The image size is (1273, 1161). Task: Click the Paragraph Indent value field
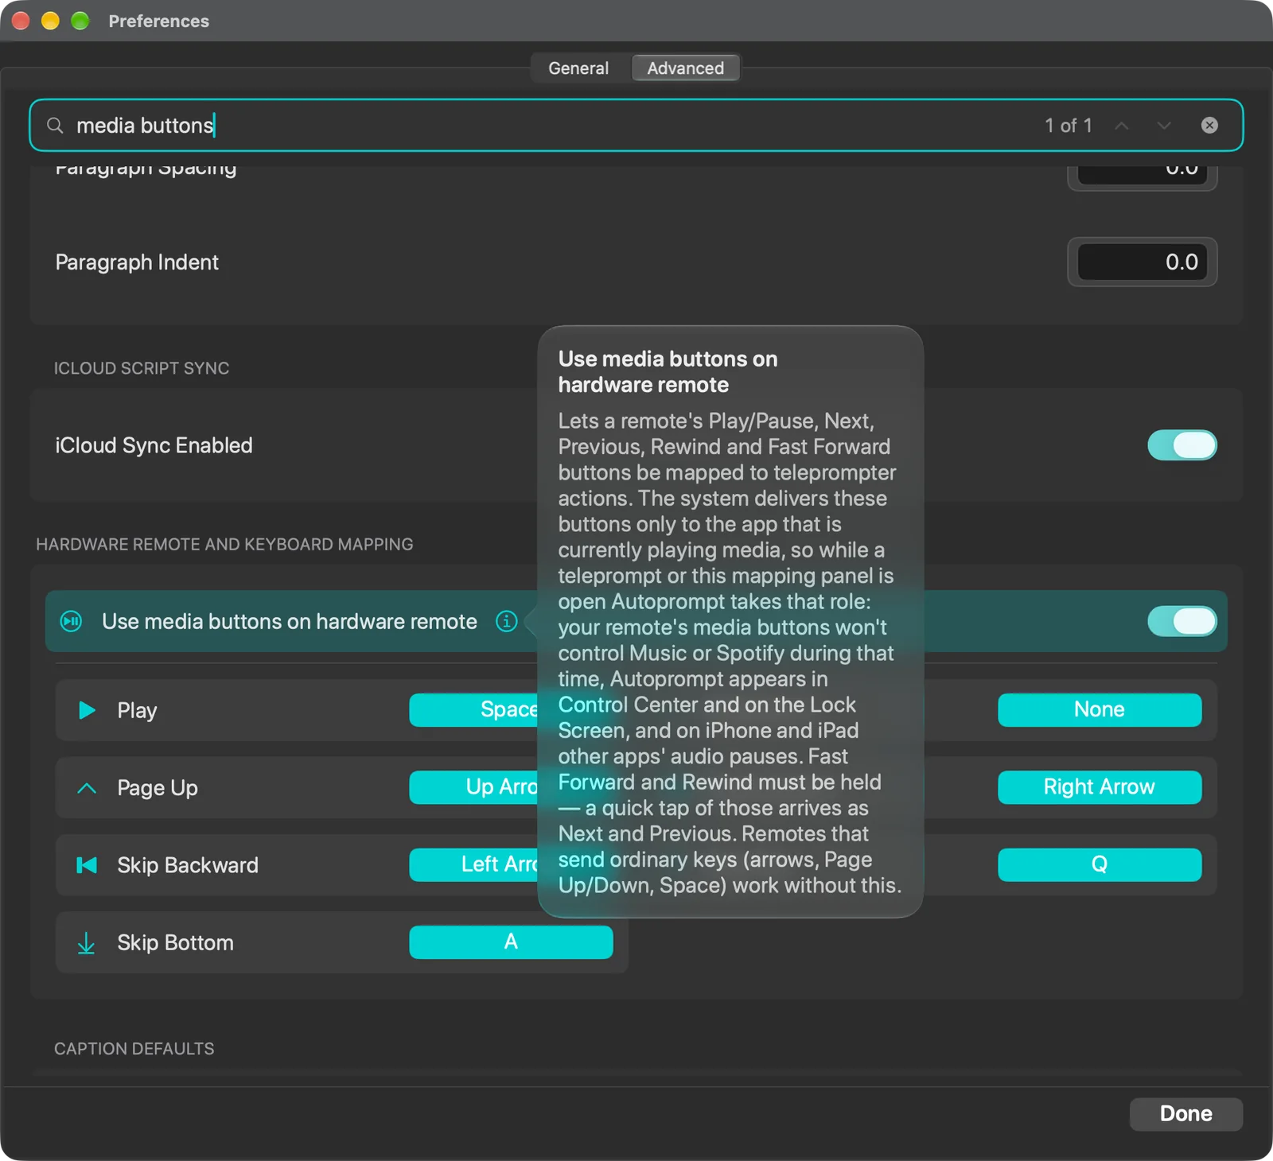(1142, 262)
